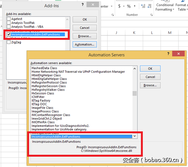
Task: Apply Percent Style with the % icon
Action: 129,6
